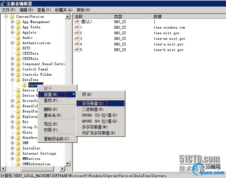
Task: Open the 查看(V) menu
Action: (44, 10)
